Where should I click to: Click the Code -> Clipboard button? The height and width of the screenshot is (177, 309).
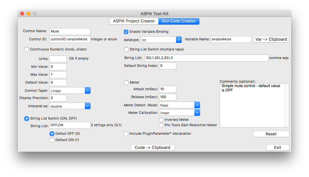coord(153,148)
